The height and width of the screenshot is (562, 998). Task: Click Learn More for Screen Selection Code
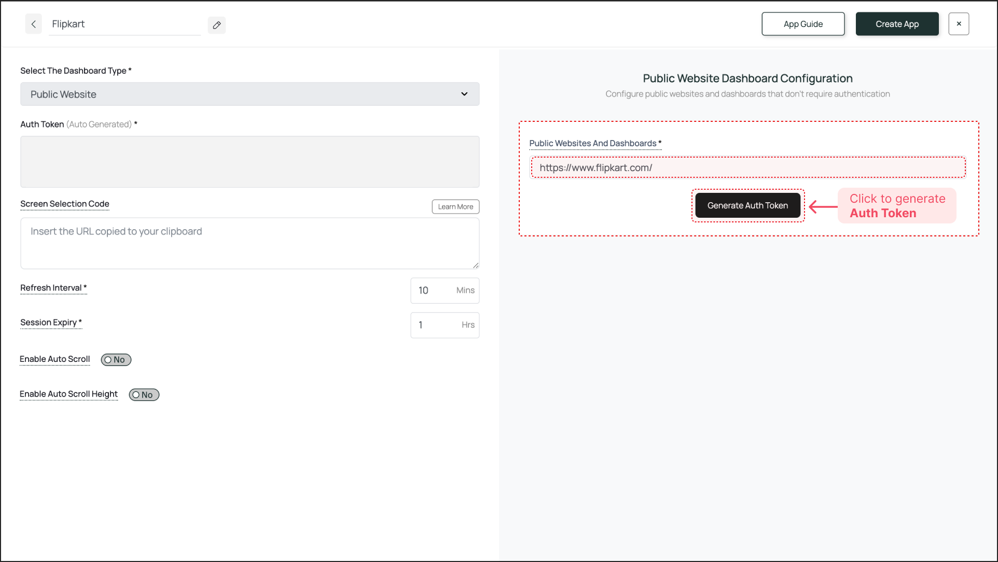pos(455,207)
